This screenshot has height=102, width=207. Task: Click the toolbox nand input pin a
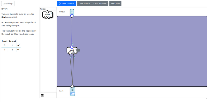point(46,17)
